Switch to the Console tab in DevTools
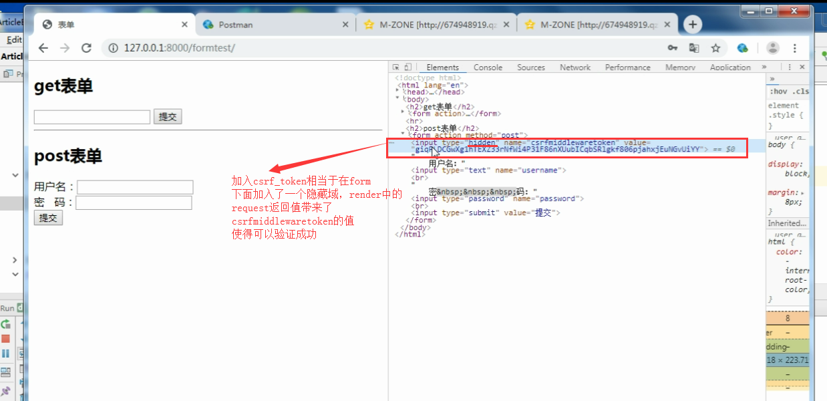The image size is (827, 401). click(x=488, y=67)
